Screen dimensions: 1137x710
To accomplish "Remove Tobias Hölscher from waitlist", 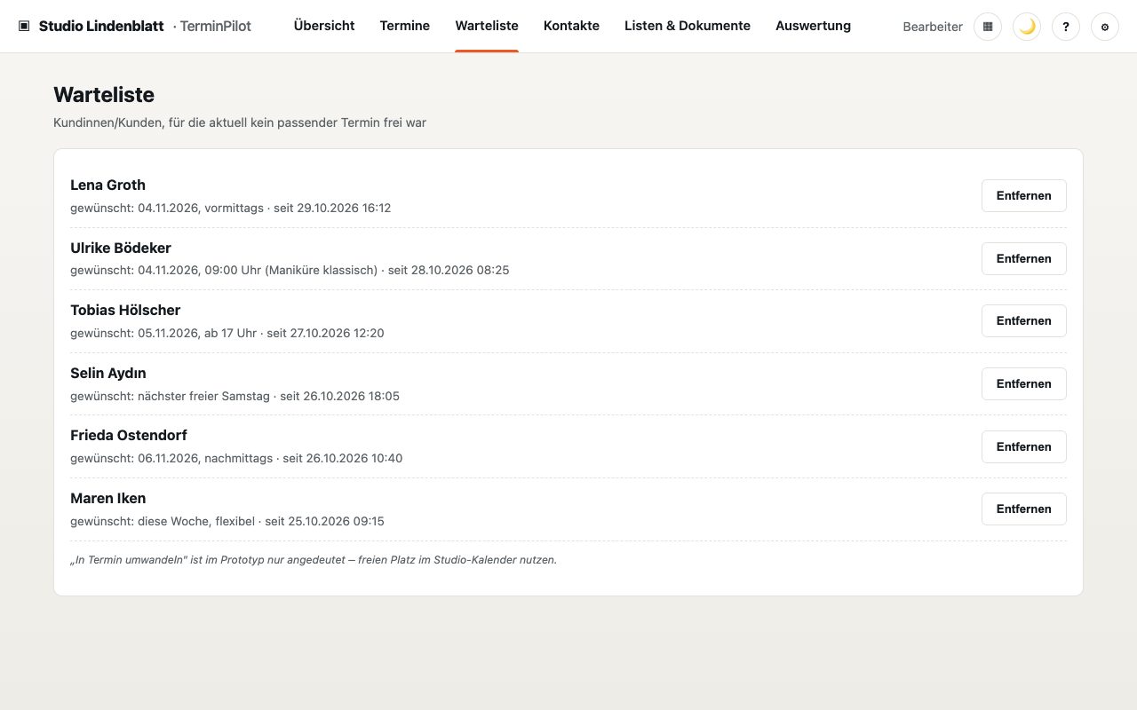I will point(1023,320).
